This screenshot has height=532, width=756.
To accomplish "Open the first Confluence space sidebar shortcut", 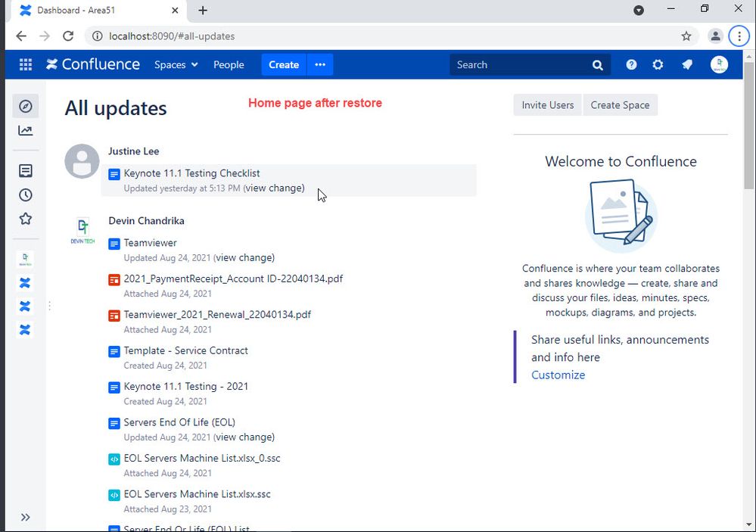I will tap(25, 282).
